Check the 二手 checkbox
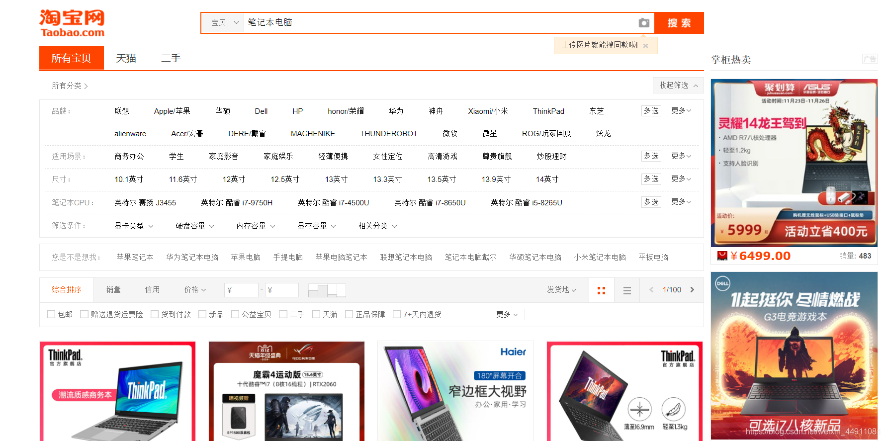 click(x=283, y=315)
